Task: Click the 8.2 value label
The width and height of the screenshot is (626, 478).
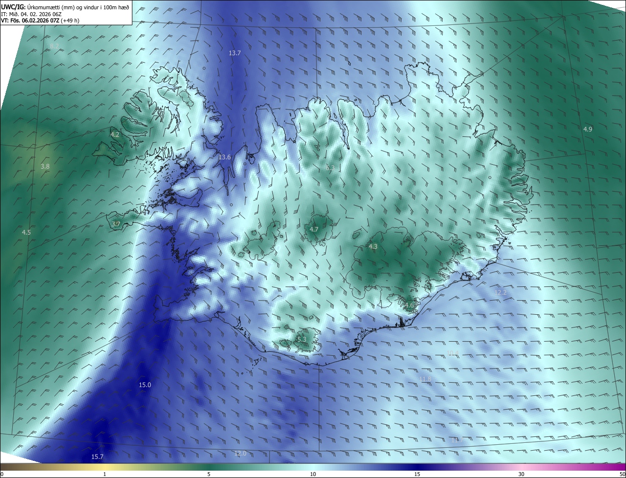Action: [x=54, y=46]
